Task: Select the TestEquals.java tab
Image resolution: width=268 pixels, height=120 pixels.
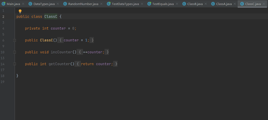Action: 163,4
